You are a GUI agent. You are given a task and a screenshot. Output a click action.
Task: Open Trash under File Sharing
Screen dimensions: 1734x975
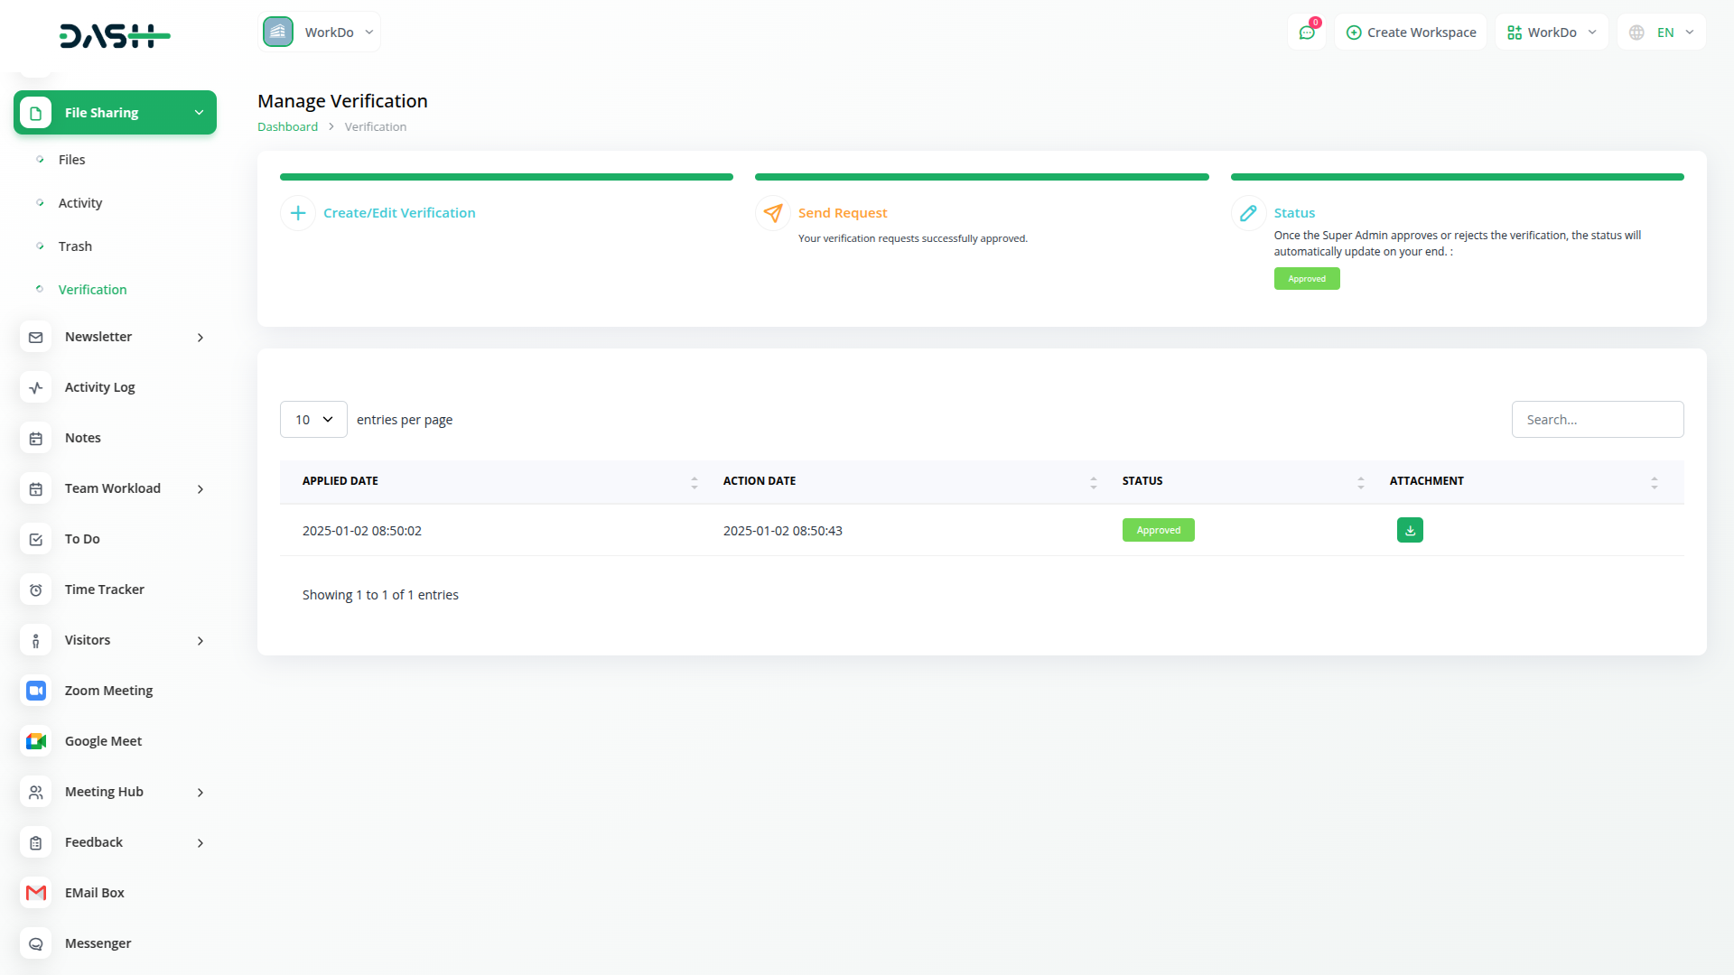pos(75,246)
